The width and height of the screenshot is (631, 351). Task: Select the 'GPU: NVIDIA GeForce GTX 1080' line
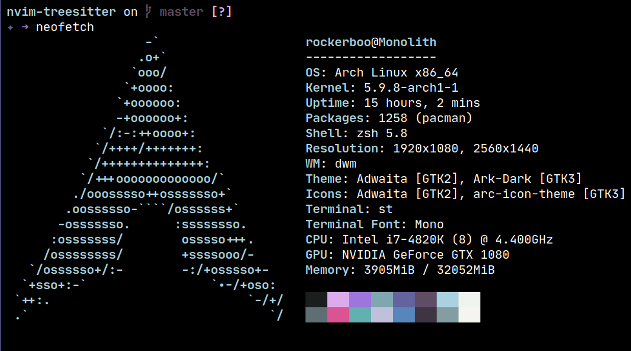tap(408, 255)
